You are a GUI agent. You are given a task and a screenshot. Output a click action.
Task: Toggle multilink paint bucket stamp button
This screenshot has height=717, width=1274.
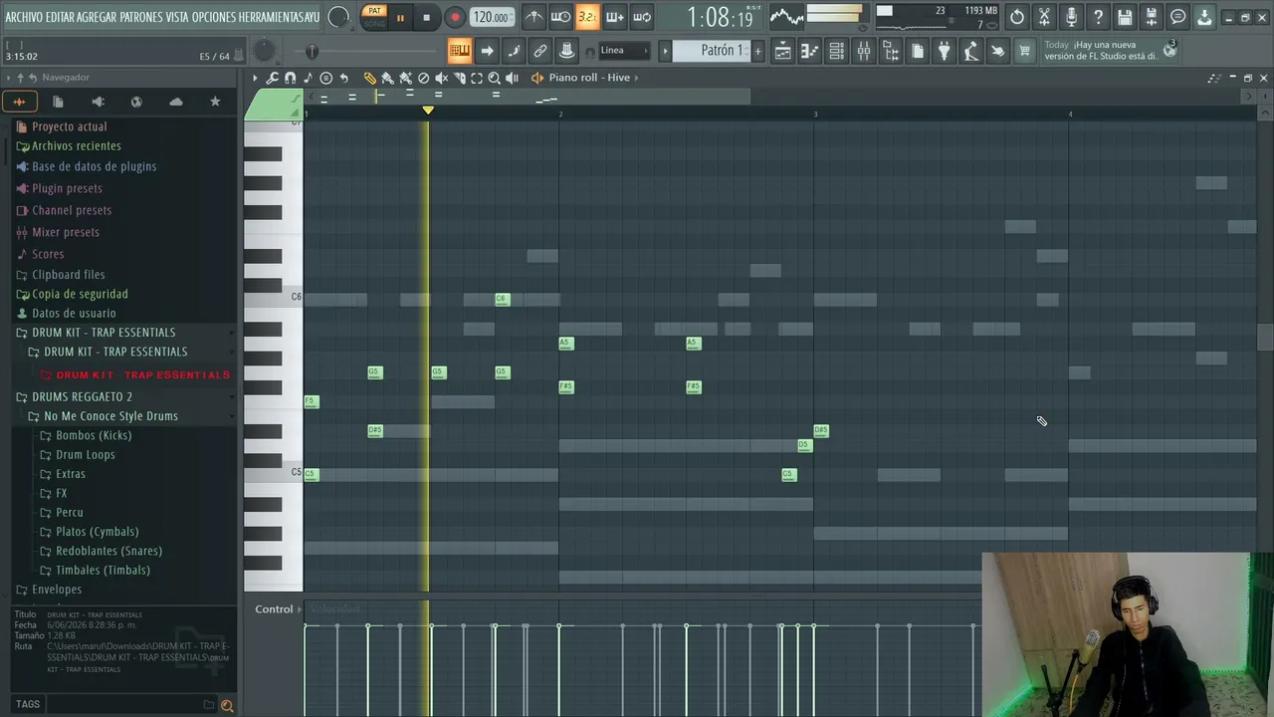[x=566, y=51]
